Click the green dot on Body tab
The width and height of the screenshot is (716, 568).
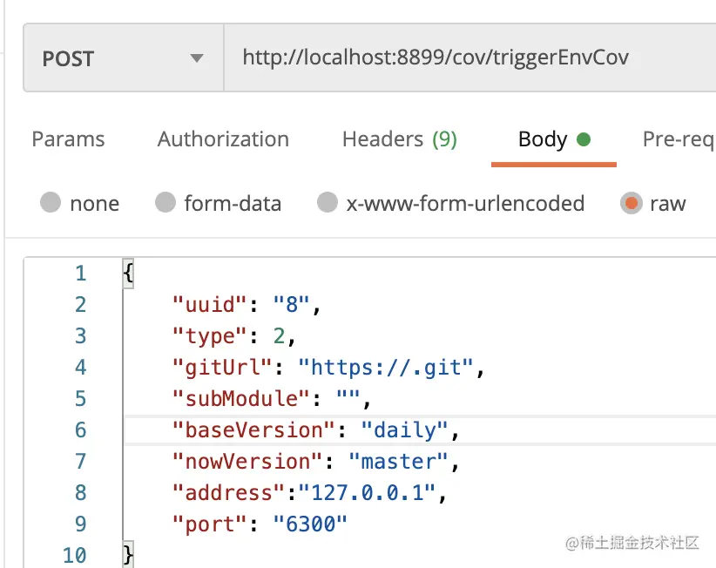584,139
